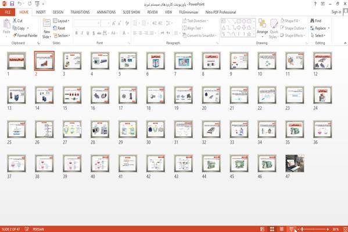The width and height of the screenshot is (348, 232).
Task: Switch to Reading view icon in status bar
Action: click(x=281, y=229)
